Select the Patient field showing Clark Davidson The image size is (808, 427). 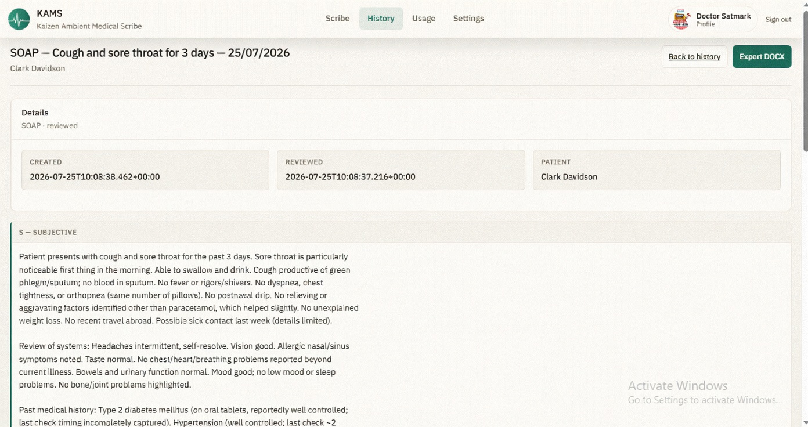click(656, 170)
